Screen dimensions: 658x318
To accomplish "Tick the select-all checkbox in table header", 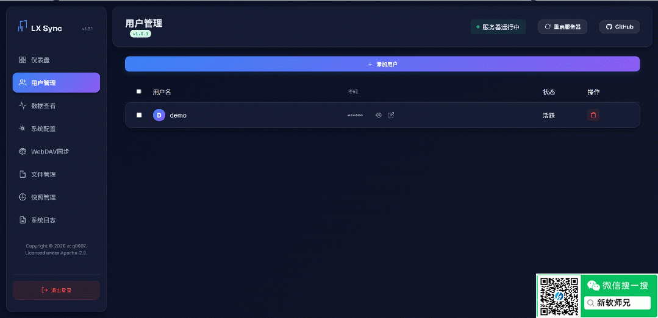I will coord(139,91).
